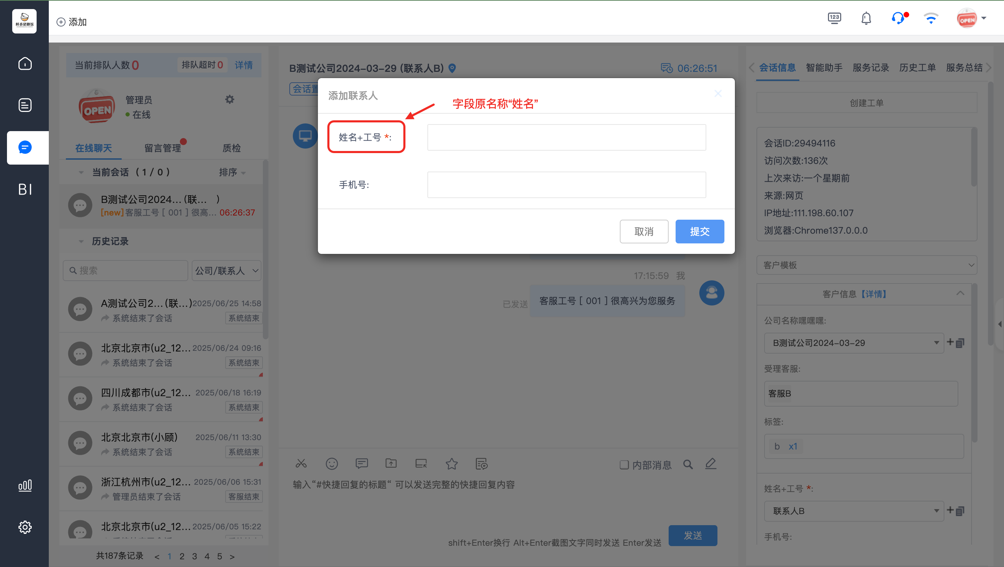Viewport: 1004px width, 567px height.
Task: Open history record 四川成都市
Action: [x=161, y=400]
